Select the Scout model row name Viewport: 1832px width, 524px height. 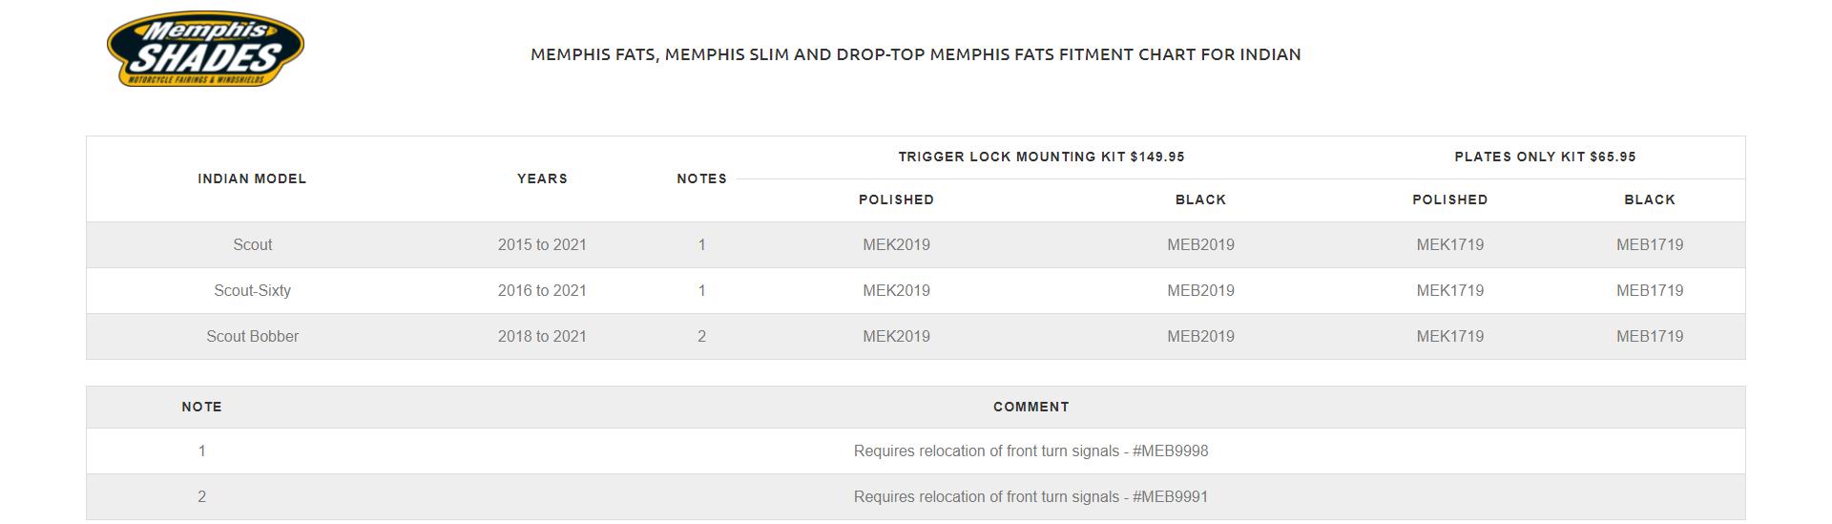coord(253,245)
